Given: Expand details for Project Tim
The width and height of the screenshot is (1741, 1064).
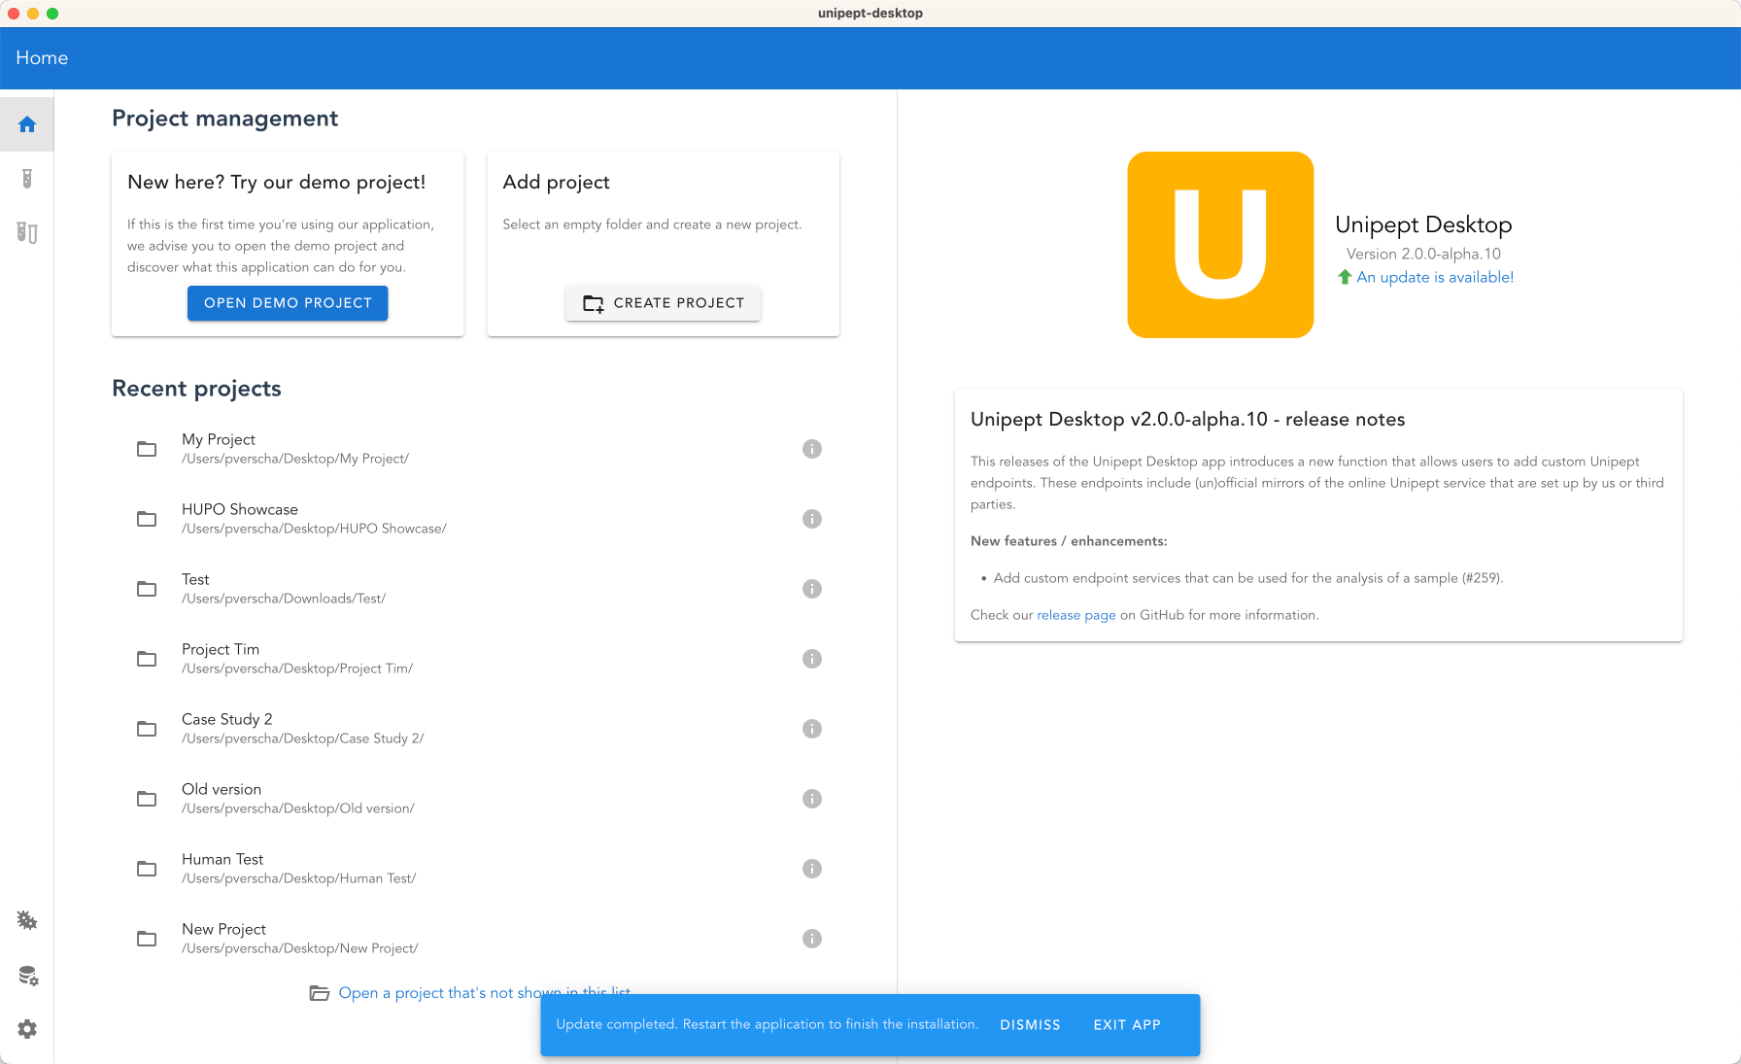Looking at the screenshot, I should pyautogui.click(x=812, y=658).
